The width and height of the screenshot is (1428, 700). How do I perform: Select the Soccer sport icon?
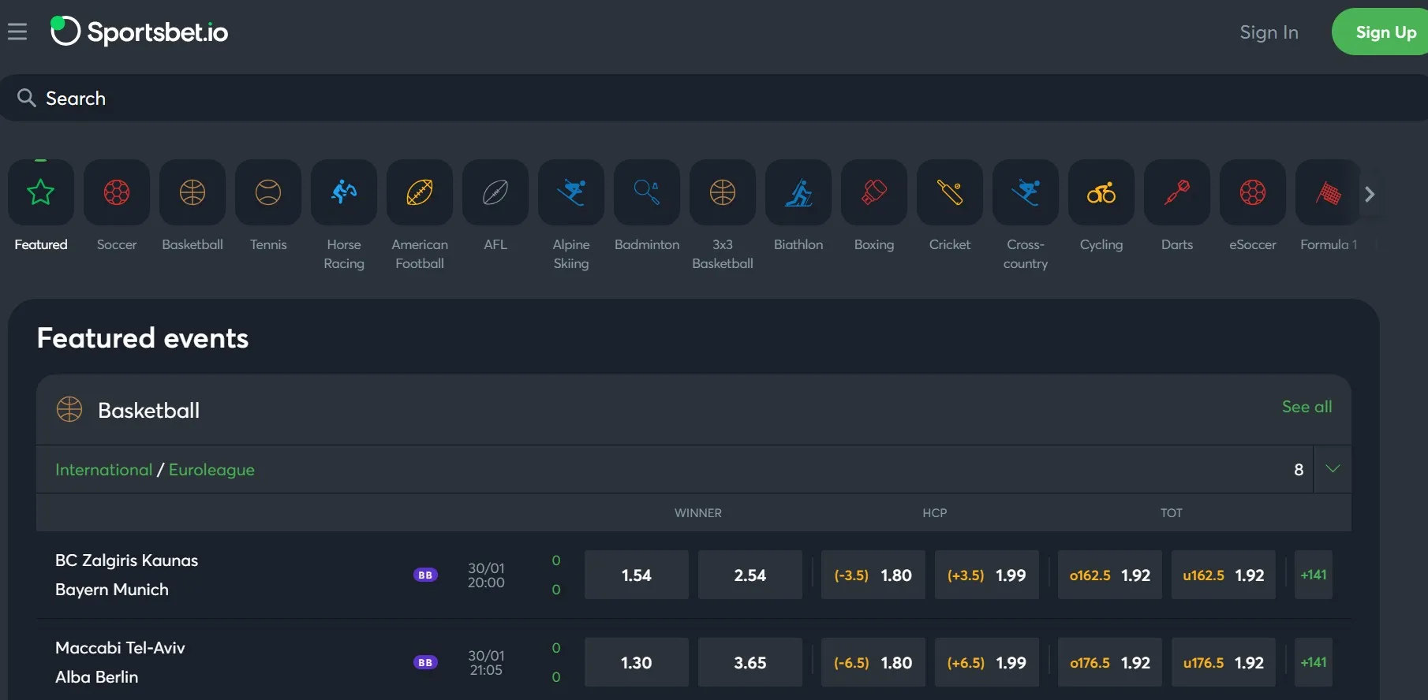[117, 193]
